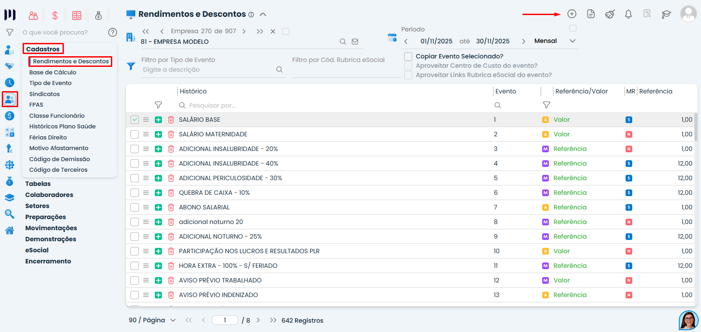Click the help question mark icon
This screenshot has height=332, width=701.
click(113, 32)
